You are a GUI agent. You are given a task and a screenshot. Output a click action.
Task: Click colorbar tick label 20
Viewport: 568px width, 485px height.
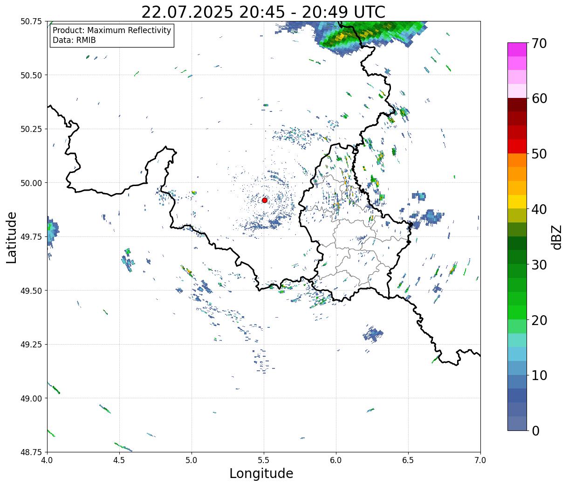(x=539, y=320)
